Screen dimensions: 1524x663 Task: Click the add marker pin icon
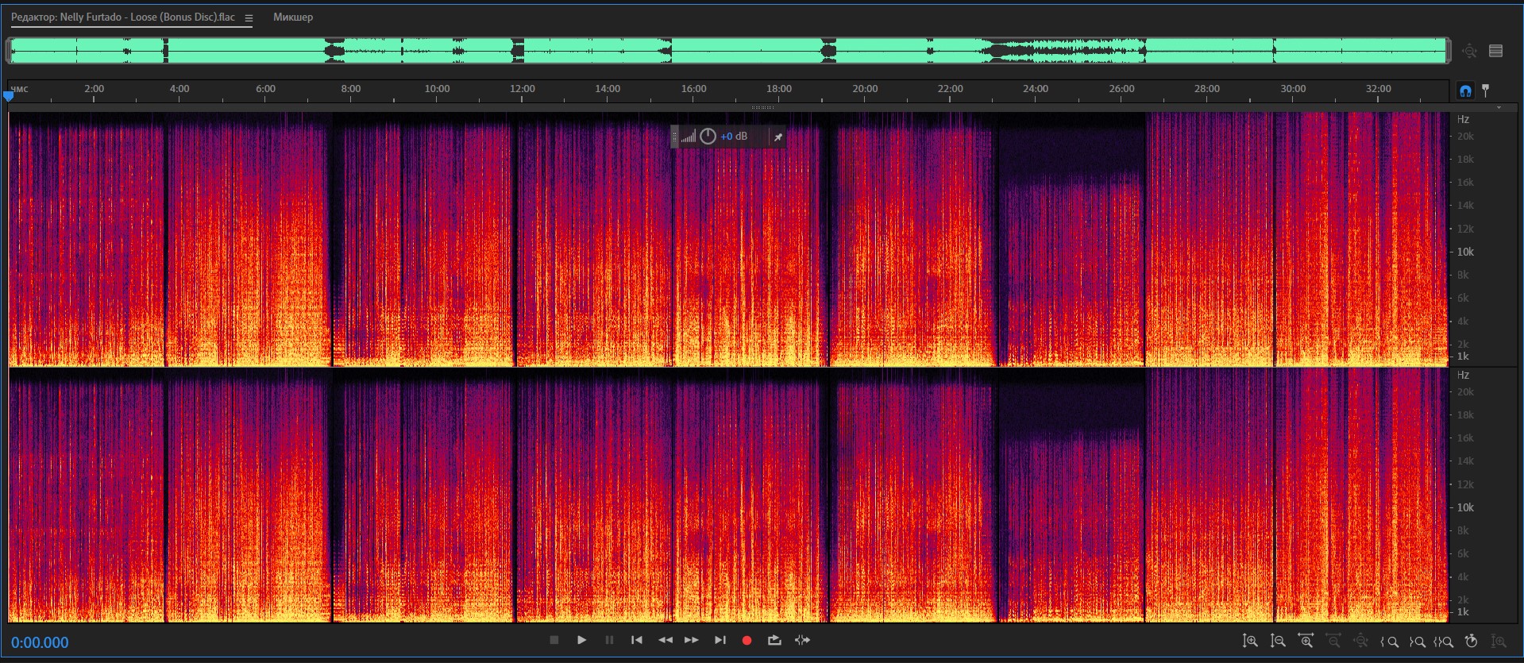click(x=1486, y=91)
